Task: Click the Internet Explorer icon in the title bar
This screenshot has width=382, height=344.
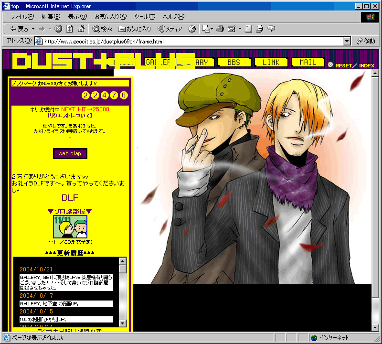Action: tap(6, 6)
